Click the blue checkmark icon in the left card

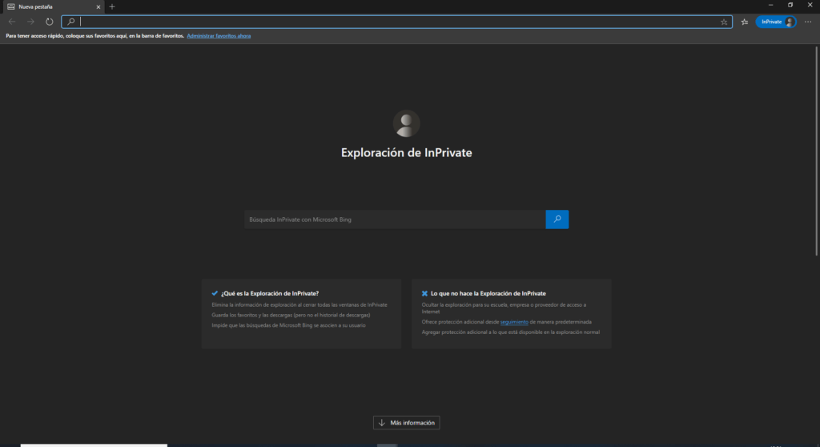point(215,294)
